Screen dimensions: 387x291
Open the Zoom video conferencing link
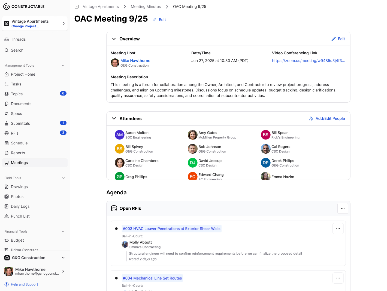308,61
